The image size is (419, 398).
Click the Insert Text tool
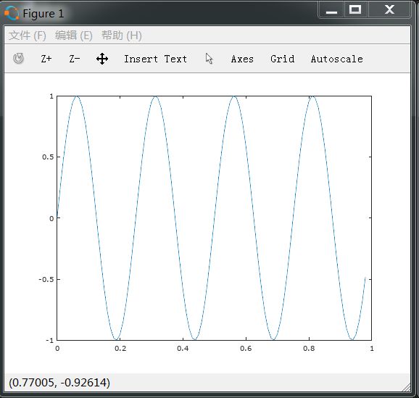[x=155, y=59]
